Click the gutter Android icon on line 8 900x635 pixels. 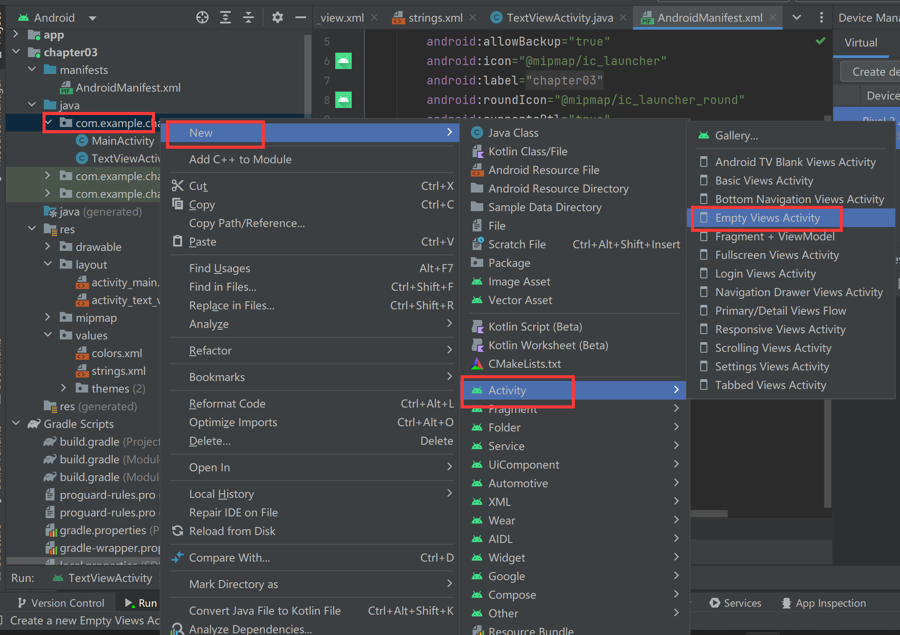[343, 100]
